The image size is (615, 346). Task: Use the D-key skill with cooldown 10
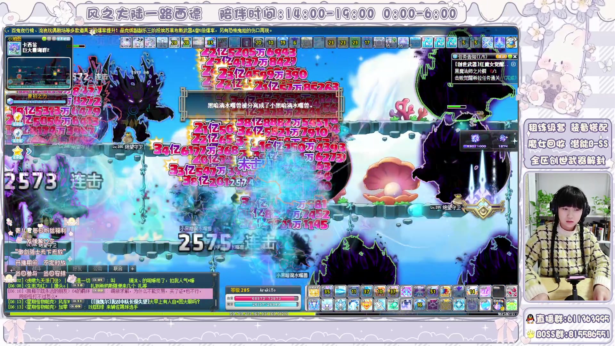pos(380,292)
